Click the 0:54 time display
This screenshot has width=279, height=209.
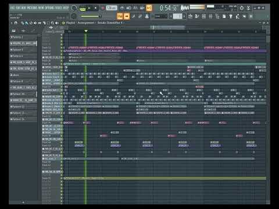(x=168, y=8)
